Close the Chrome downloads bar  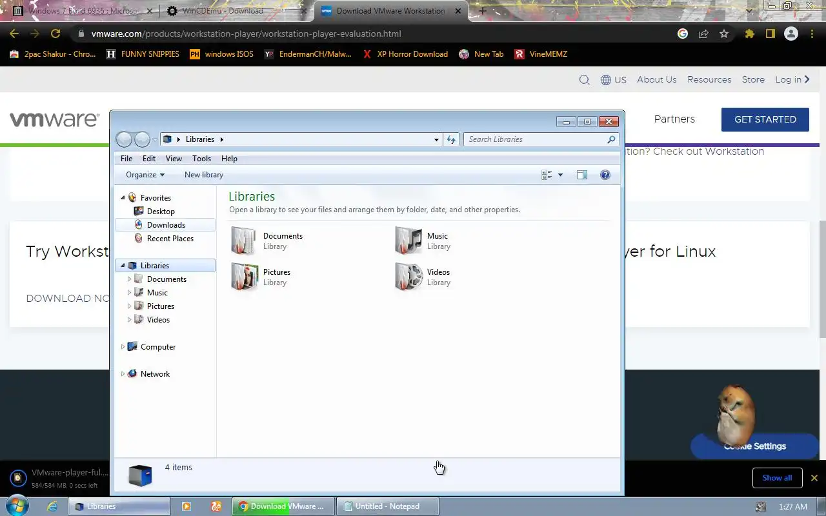814,478
